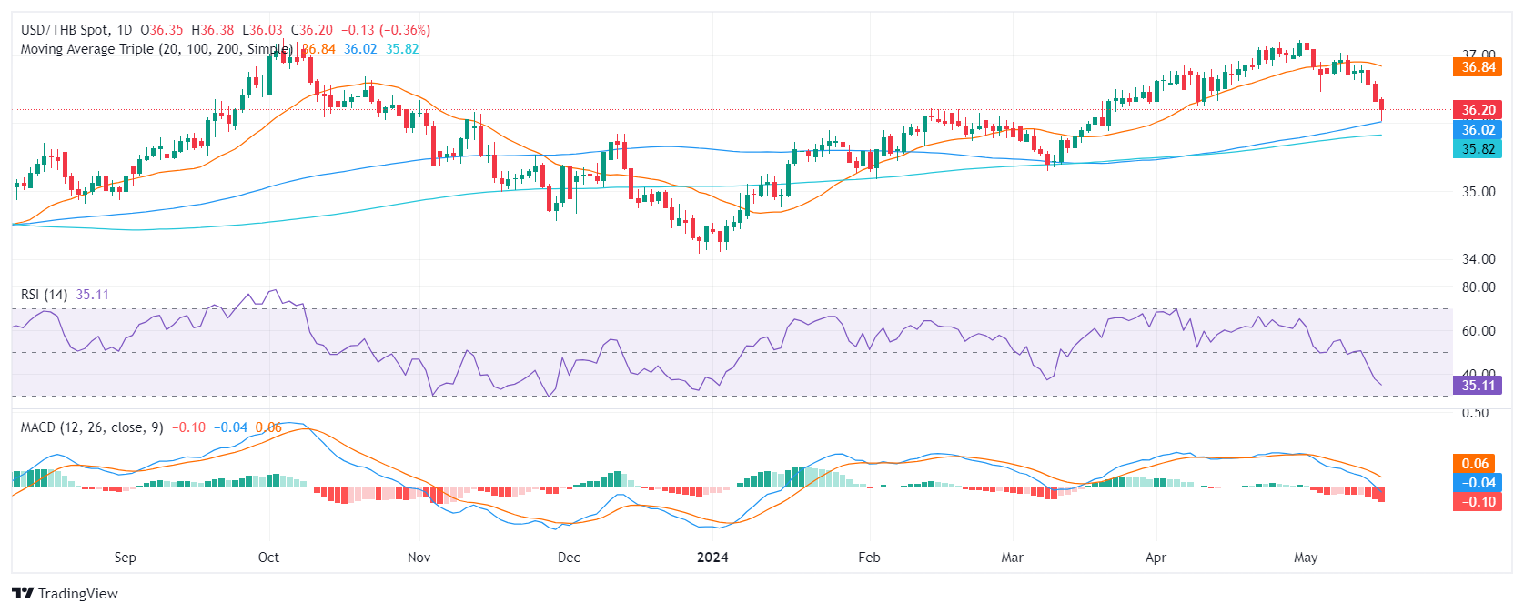Click the blue -0.04 MACD tag

(1475, 483)
